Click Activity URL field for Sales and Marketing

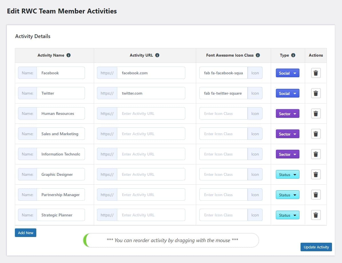151,134
